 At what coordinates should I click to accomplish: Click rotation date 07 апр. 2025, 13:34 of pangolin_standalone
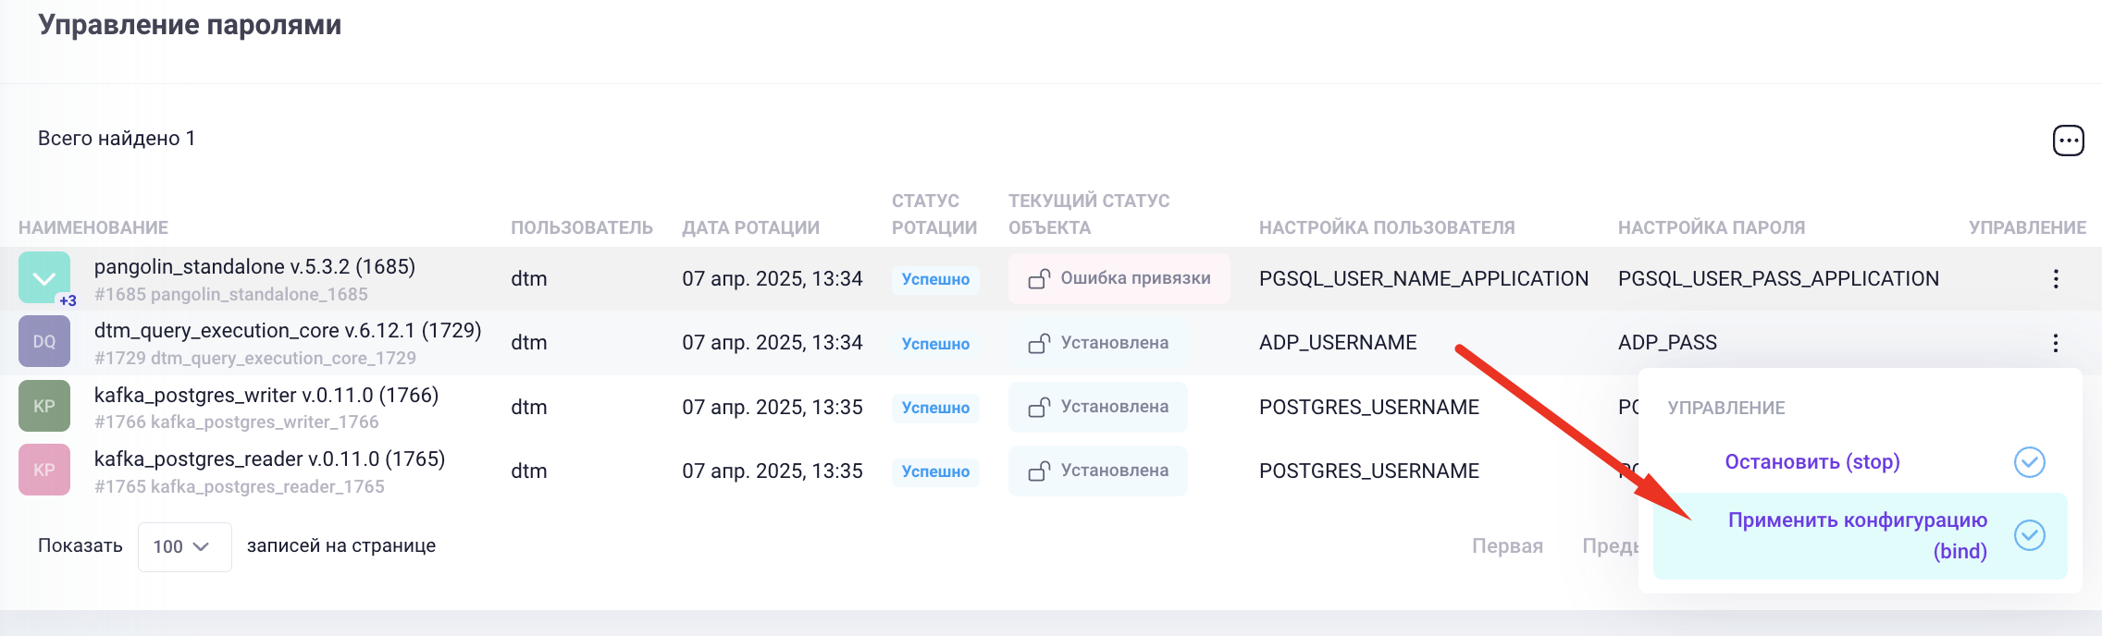(773, 278)
